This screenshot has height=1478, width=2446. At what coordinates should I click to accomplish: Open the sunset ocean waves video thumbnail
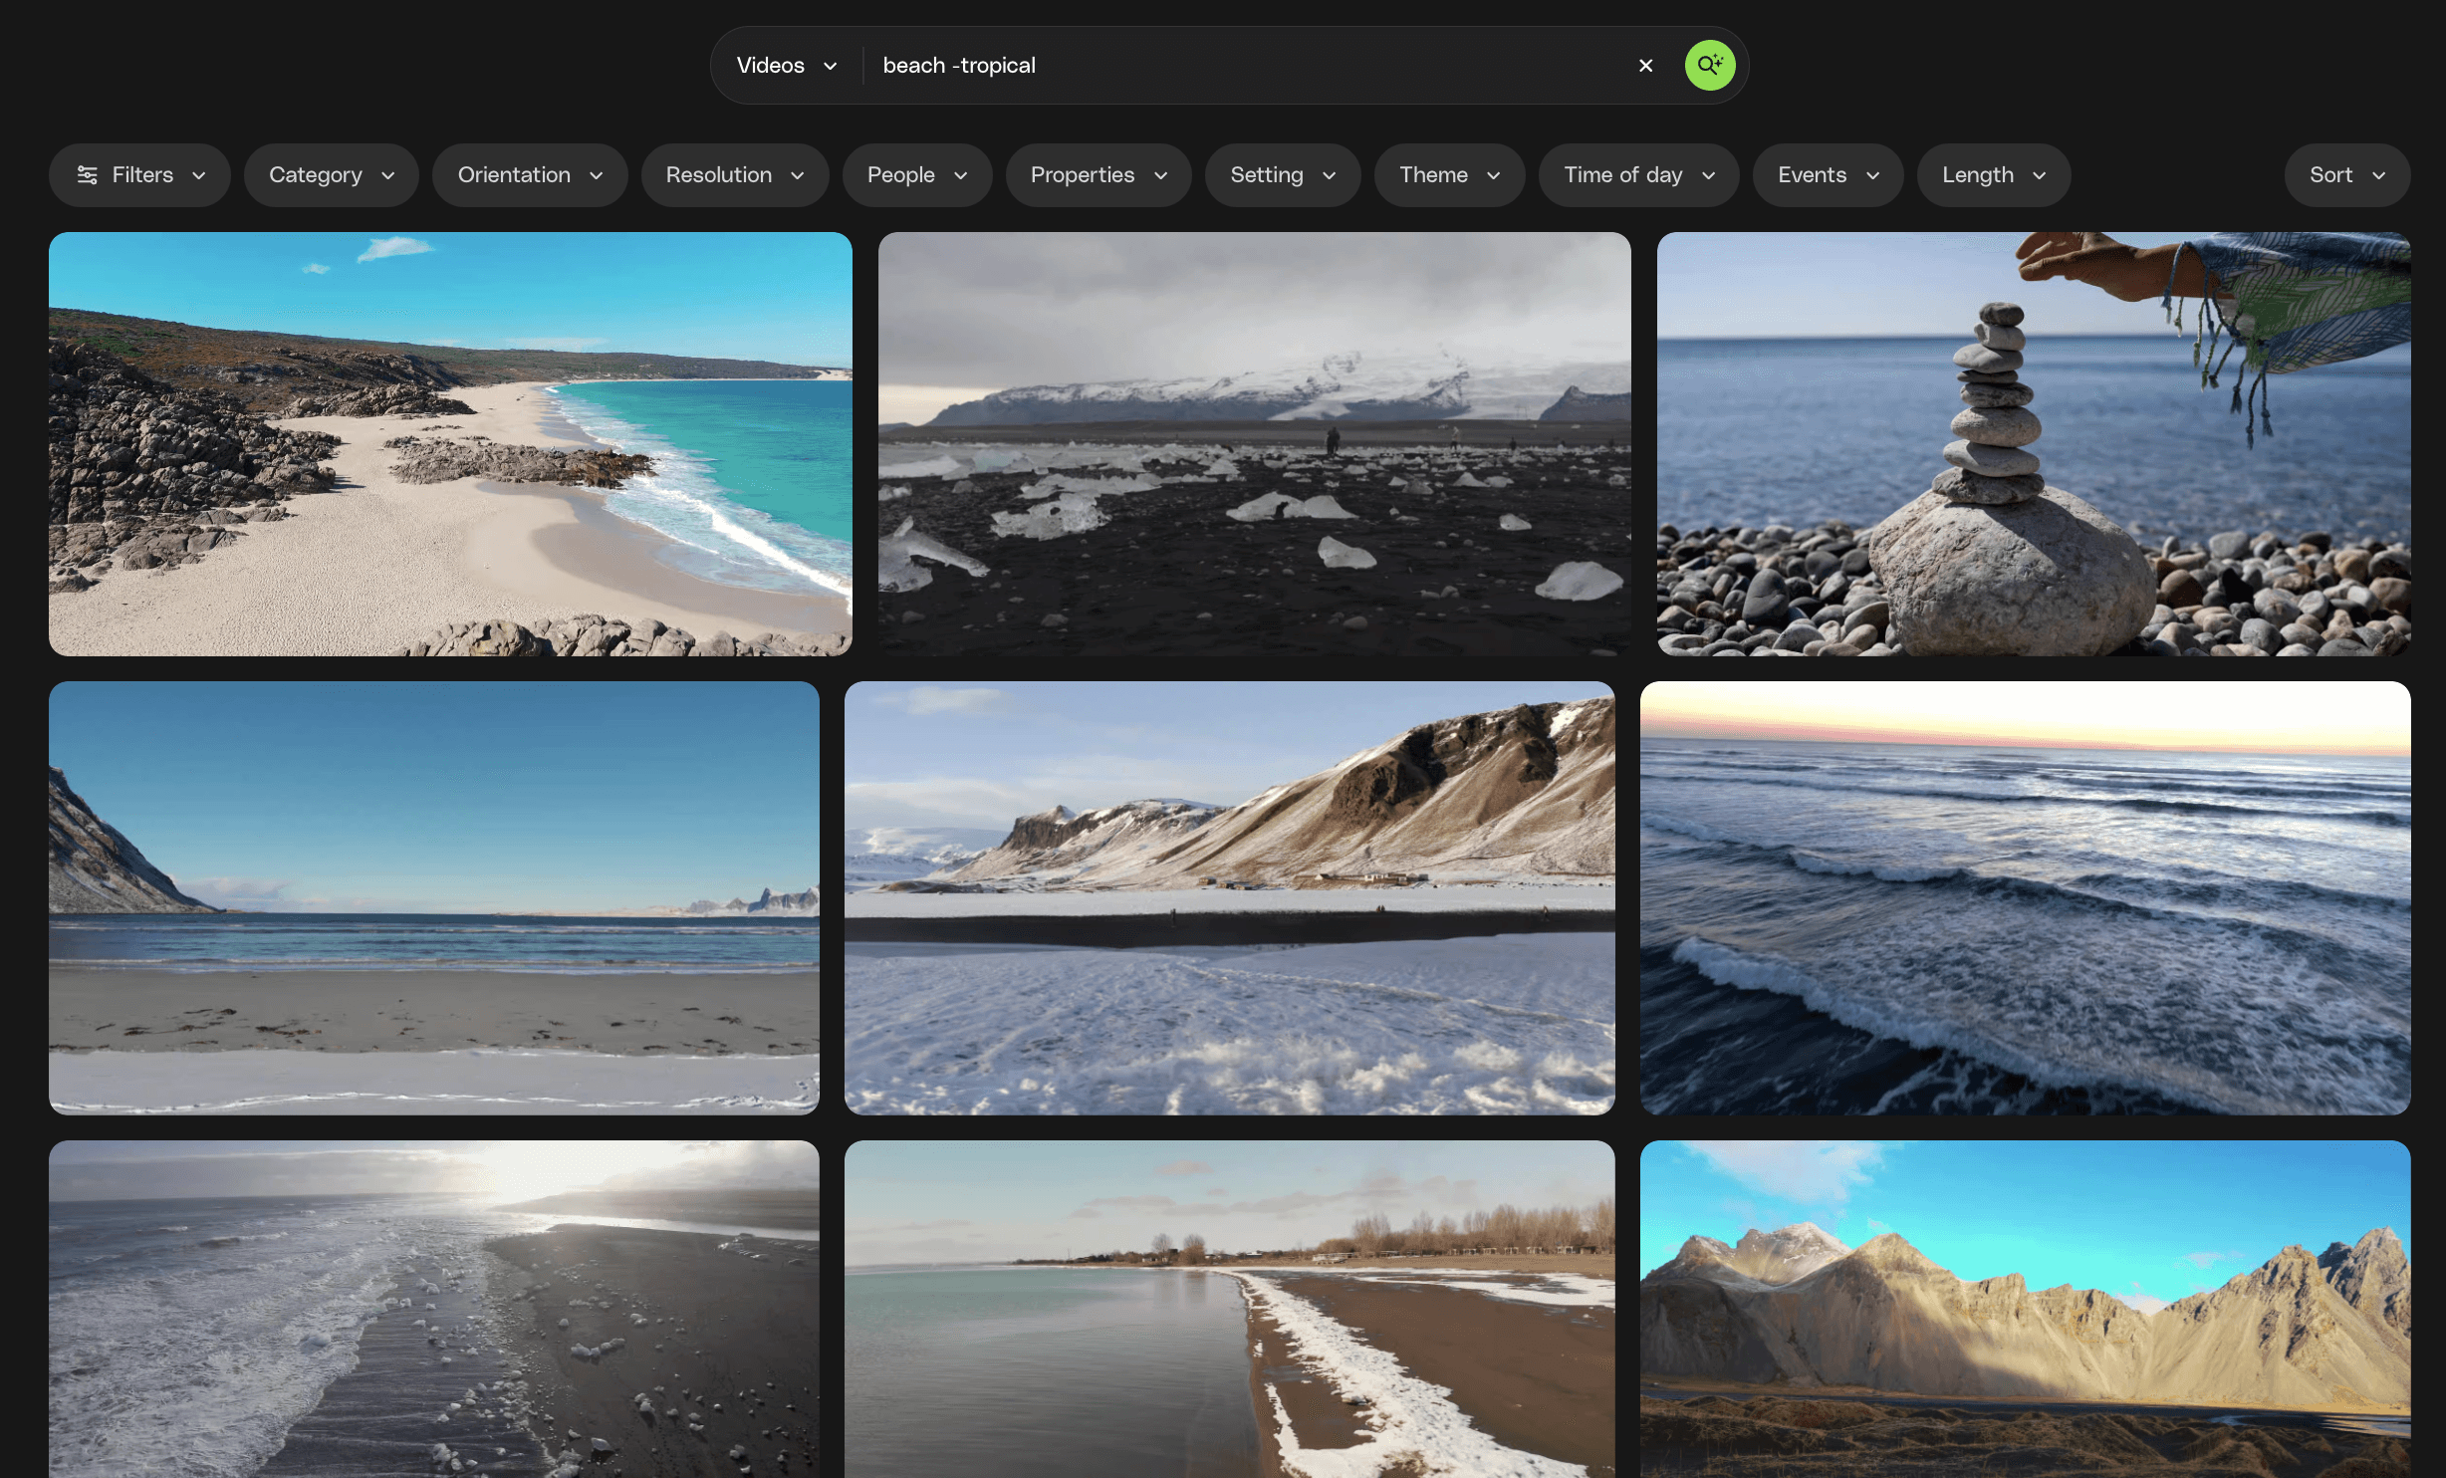2025,897
